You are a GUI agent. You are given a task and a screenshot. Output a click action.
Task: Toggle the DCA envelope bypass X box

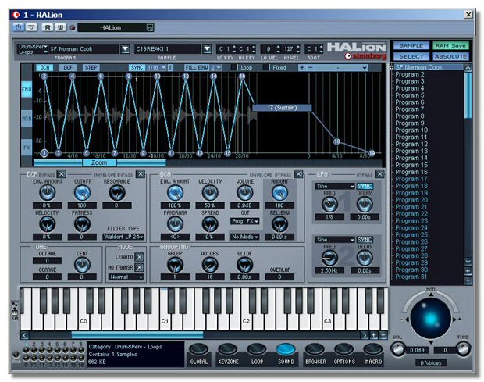(298, 174)
